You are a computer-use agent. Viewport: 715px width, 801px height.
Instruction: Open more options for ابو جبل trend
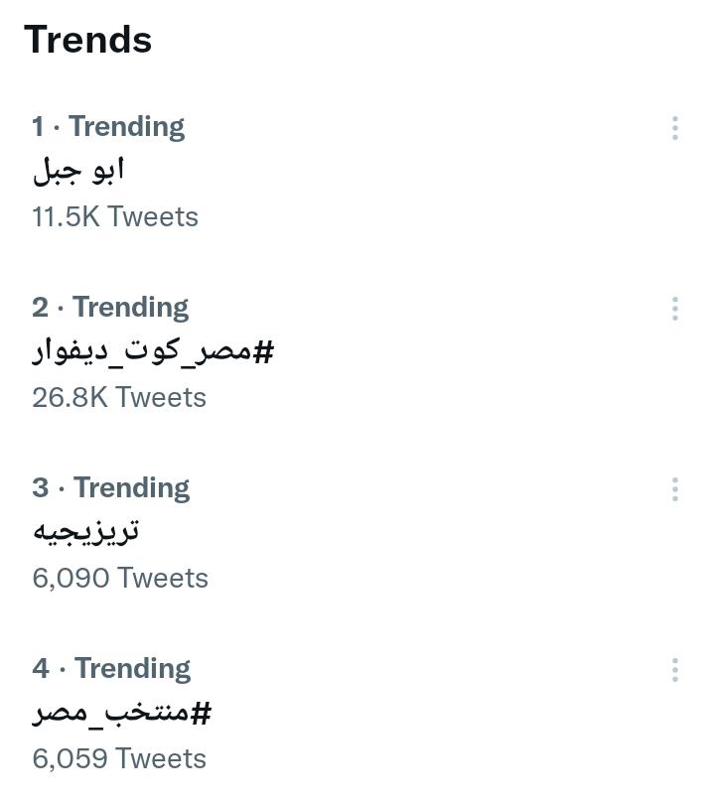pos(675,128)
